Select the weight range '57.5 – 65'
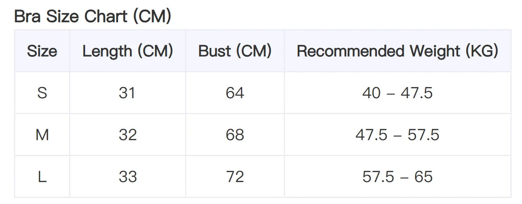 (x=397, y=177)
